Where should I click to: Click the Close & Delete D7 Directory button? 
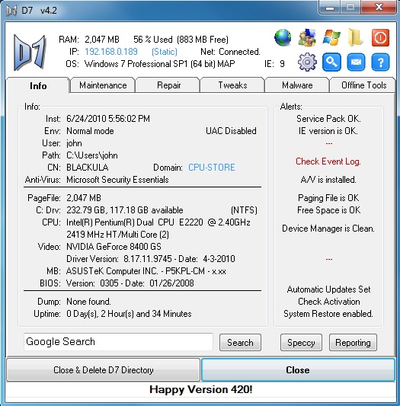(104, 369)
